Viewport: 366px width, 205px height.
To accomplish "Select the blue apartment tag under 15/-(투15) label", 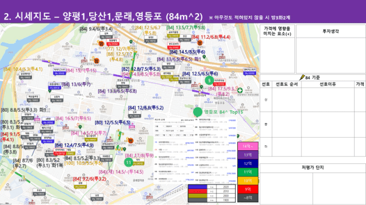I will pos(59,71).
